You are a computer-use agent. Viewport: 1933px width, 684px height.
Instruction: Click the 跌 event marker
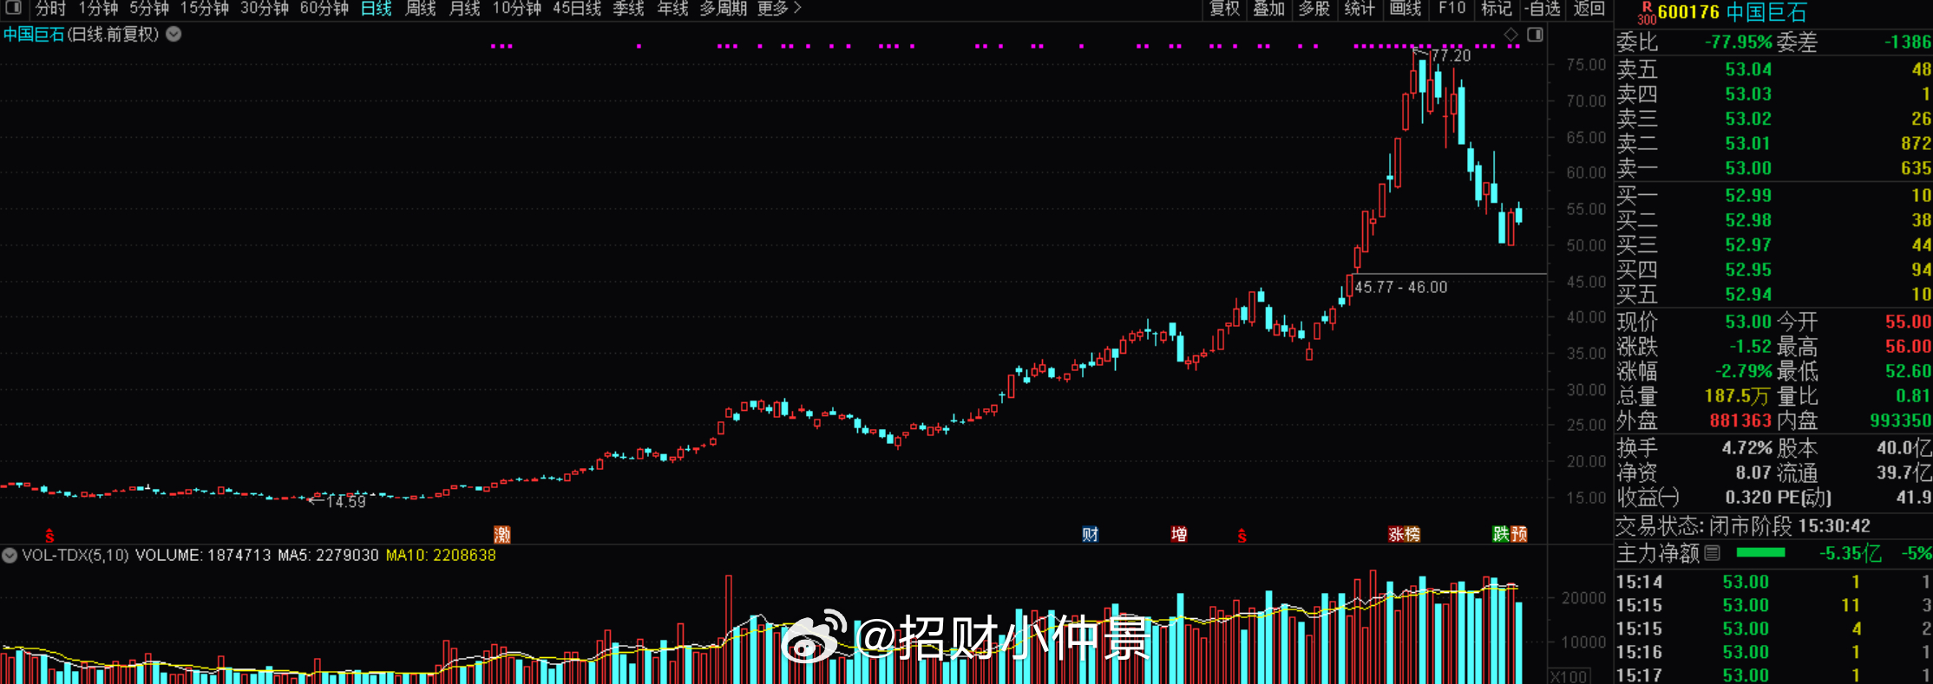coord(1501,534)
